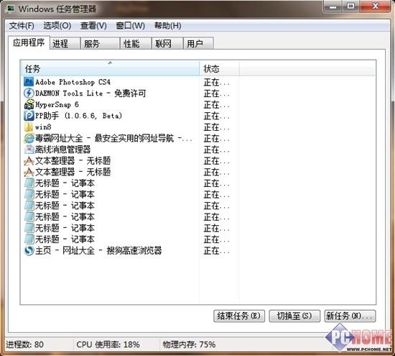This screenshot has width=395, height=356.
Task: Close the Windows 任务管理器 window
Action: [376, 6]
